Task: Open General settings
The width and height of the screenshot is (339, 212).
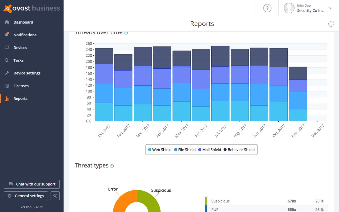Action: (26, 196)
